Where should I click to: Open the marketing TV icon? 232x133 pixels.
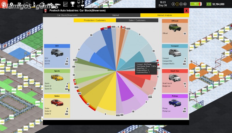coord(42,4)
